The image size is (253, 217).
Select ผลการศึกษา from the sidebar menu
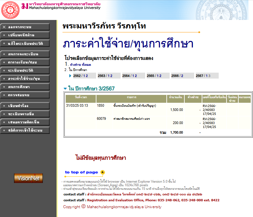(x=25, y=87)
